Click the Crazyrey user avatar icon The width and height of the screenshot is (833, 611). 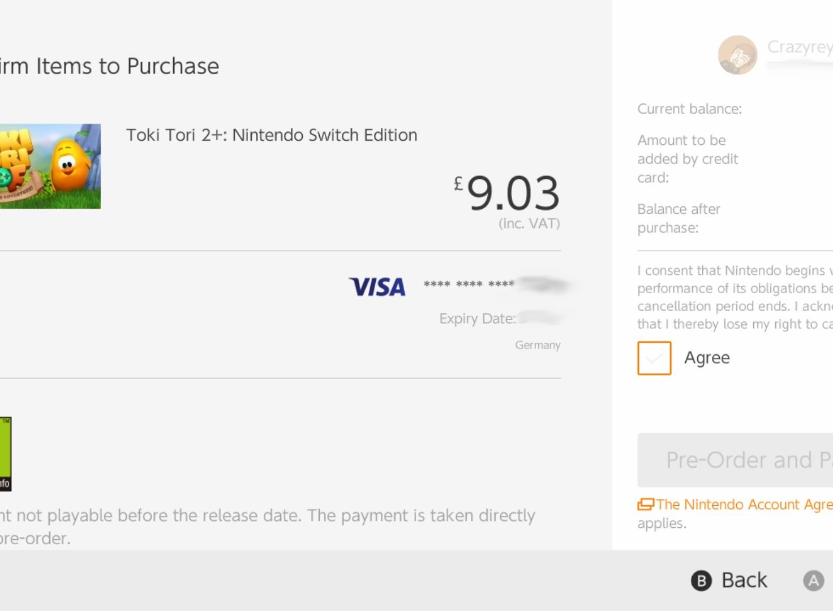pos(737,55)
